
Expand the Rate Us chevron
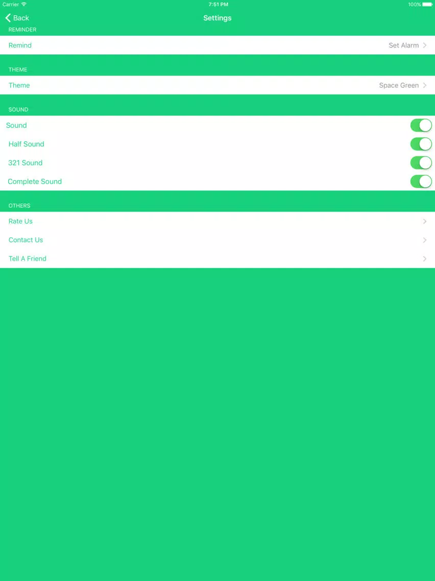(x=425, y=221)
